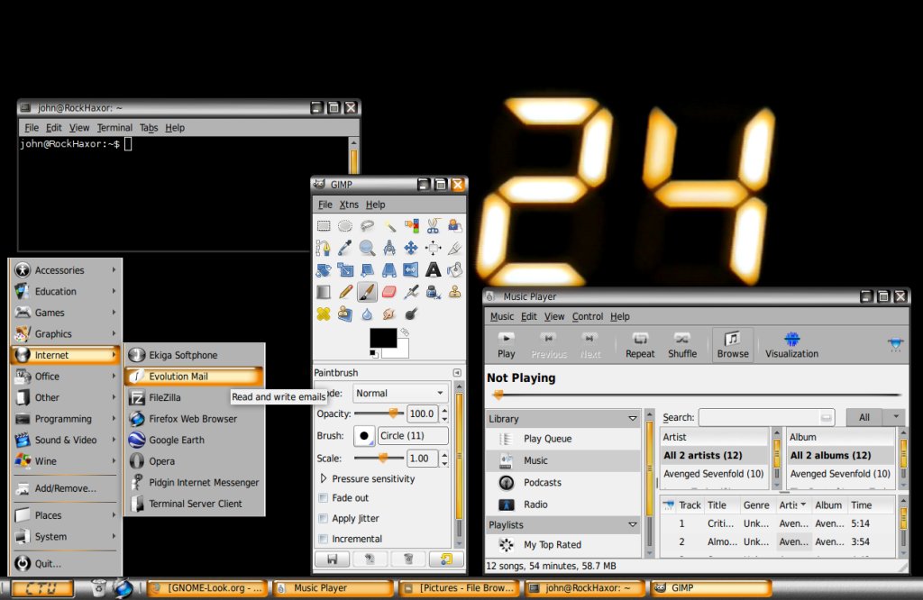
Task: Launch Firefox Web Browser from menu
Action: (194, 419)
